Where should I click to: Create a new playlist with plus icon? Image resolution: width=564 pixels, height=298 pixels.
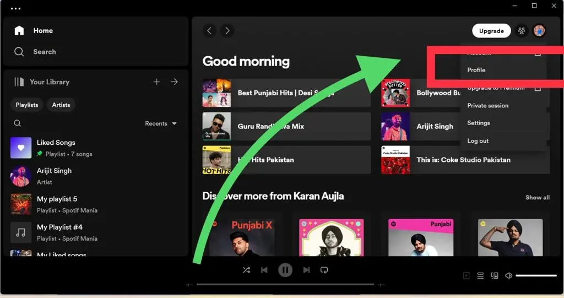tap(156, 82)
